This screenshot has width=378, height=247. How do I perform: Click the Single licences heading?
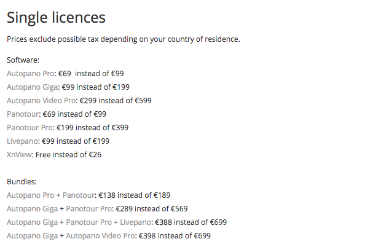(56, 18)
